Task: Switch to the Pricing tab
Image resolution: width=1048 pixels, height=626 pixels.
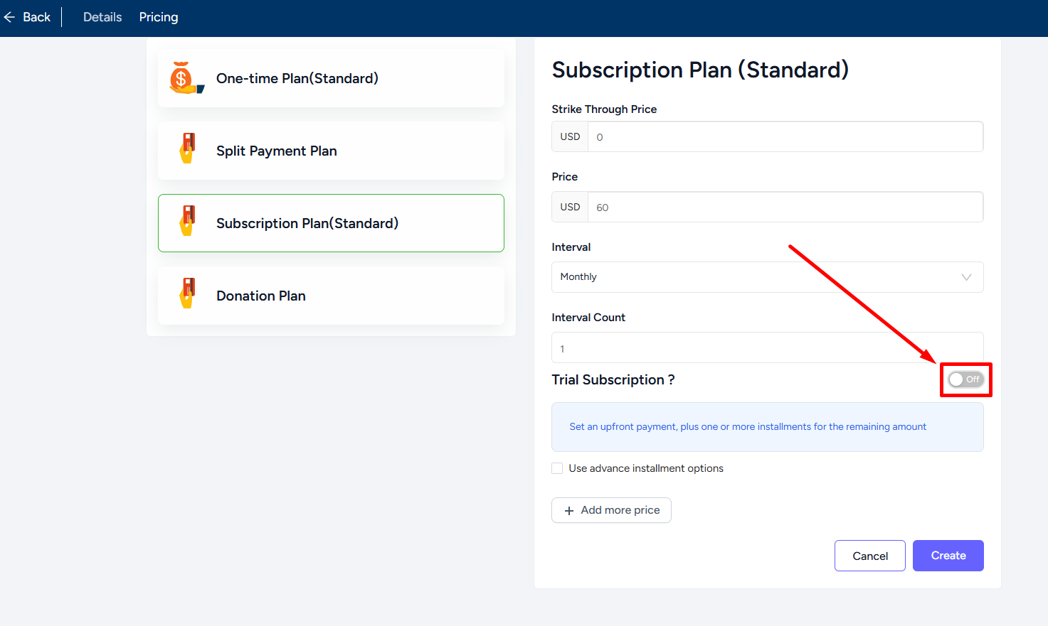Action: 159,17
